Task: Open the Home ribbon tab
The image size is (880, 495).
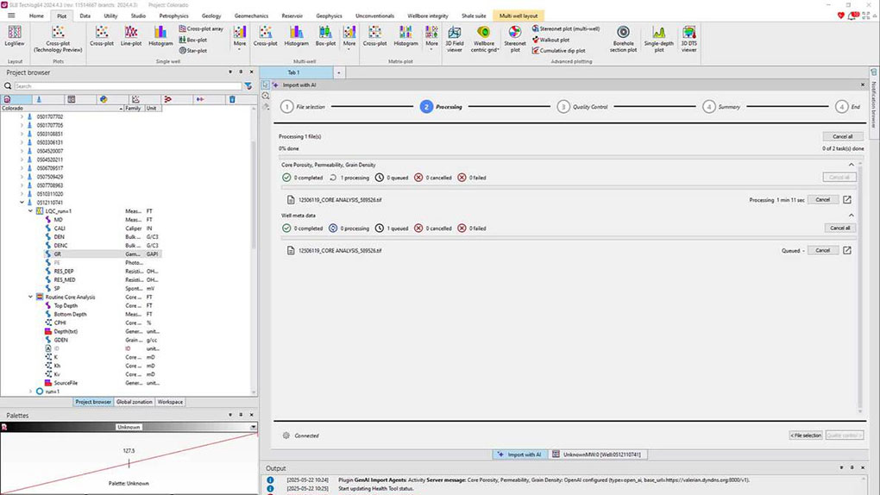Action: pyautogui.click(x=36, y=16)
